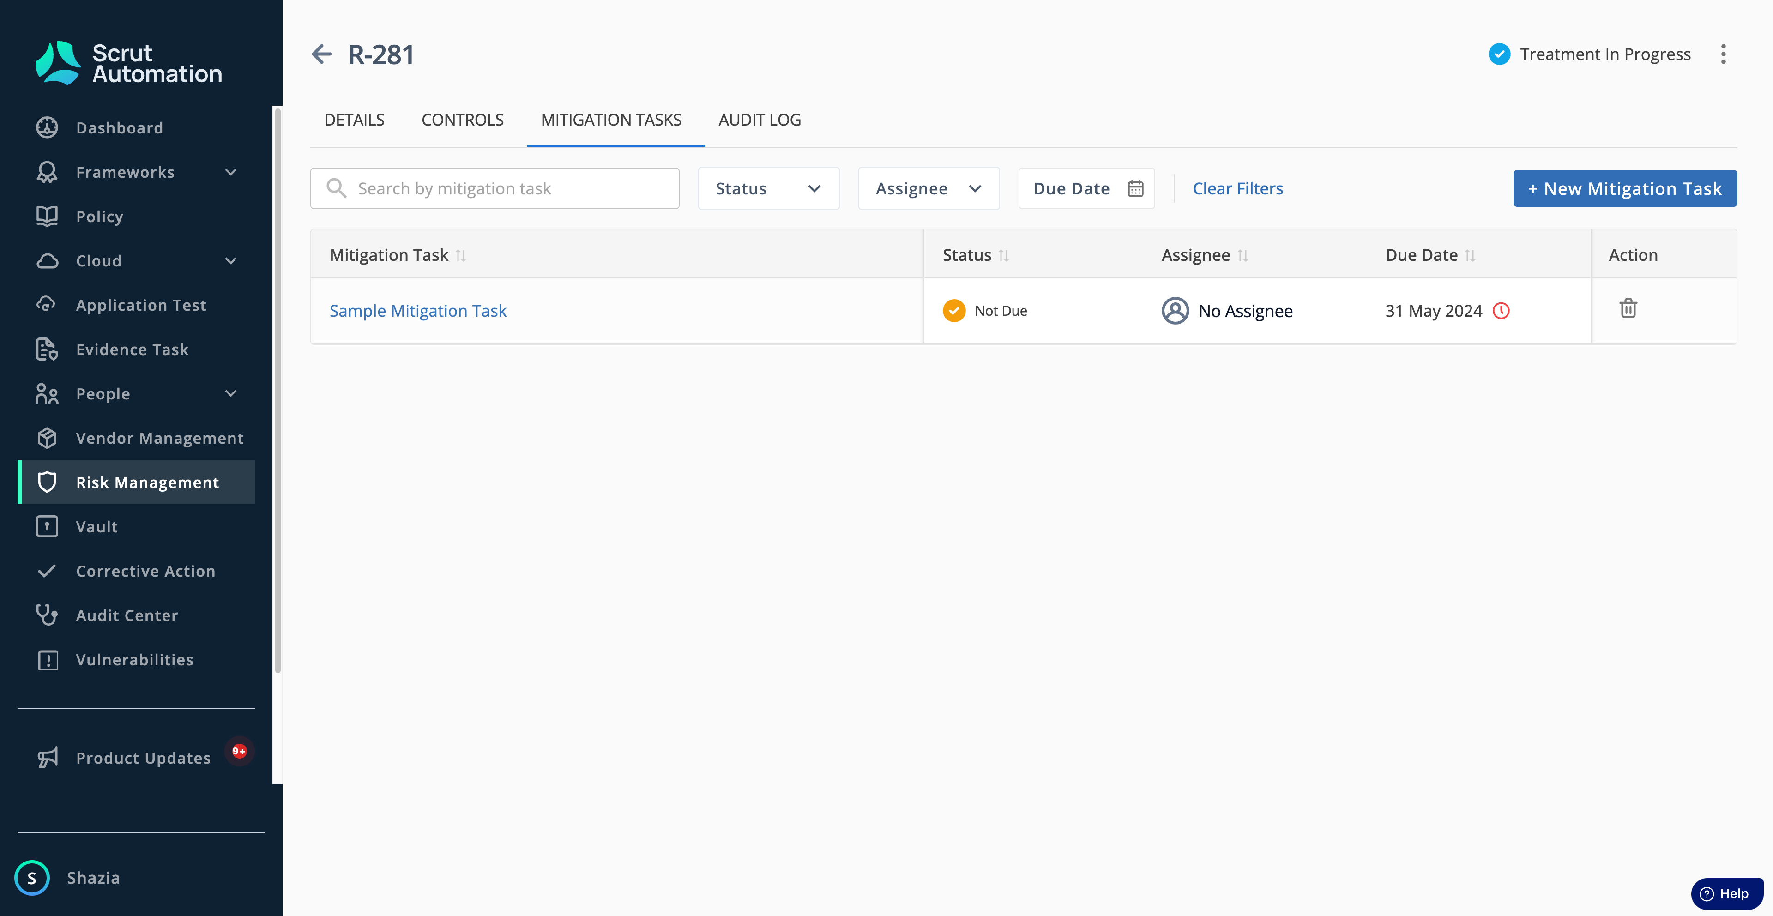1773x916 pixels.
Task: Open the Due Date picker
Action: (x=1087, y=188)
